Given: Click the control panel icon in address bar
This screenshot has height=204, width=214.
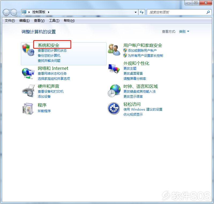Looking at the screenshot, I should 24,12.
